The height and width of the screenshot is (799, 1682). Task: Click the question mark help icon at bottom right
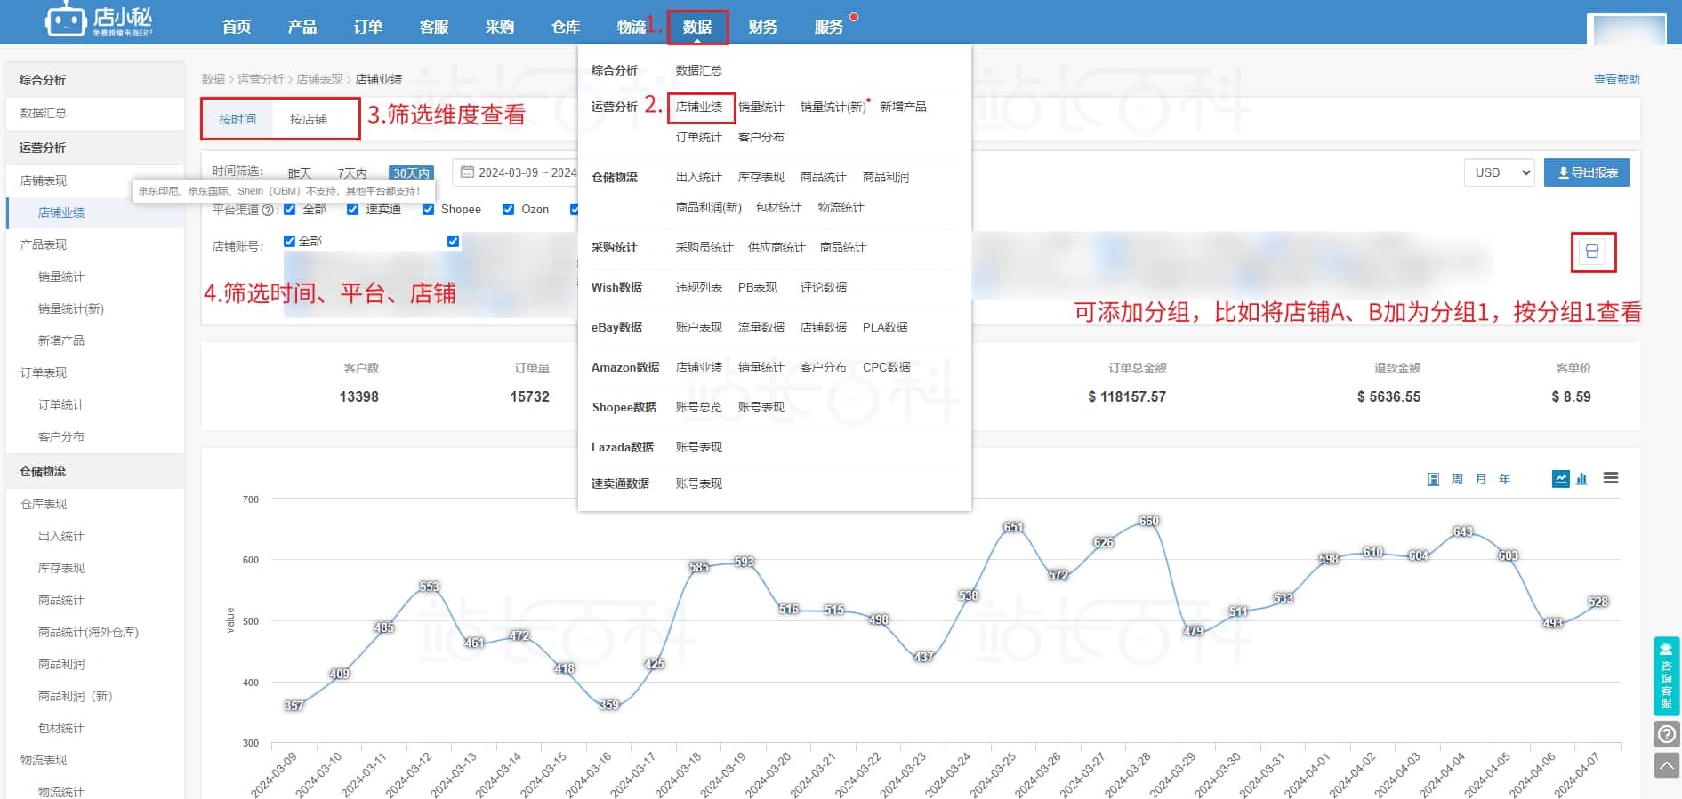point(1666,734)
